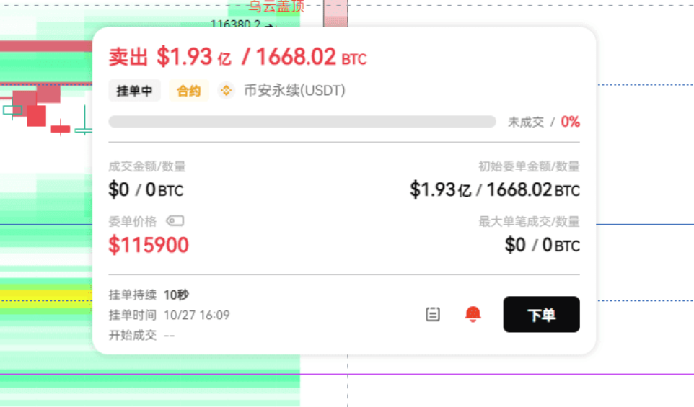This screenshot has height=407, width=694.
Task: Click the red alert bell icon
Action: click(x=473, y=314)
